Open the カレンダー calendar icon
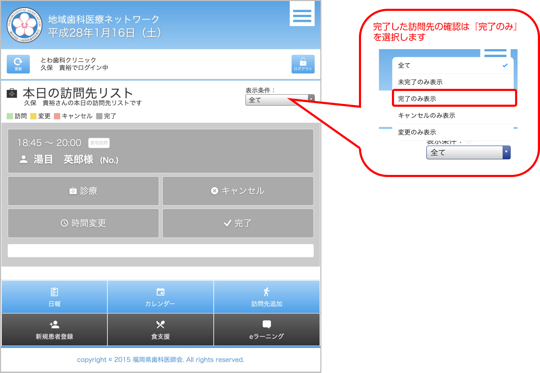This screenshot has height=373, width=540. tap(160, 292)
